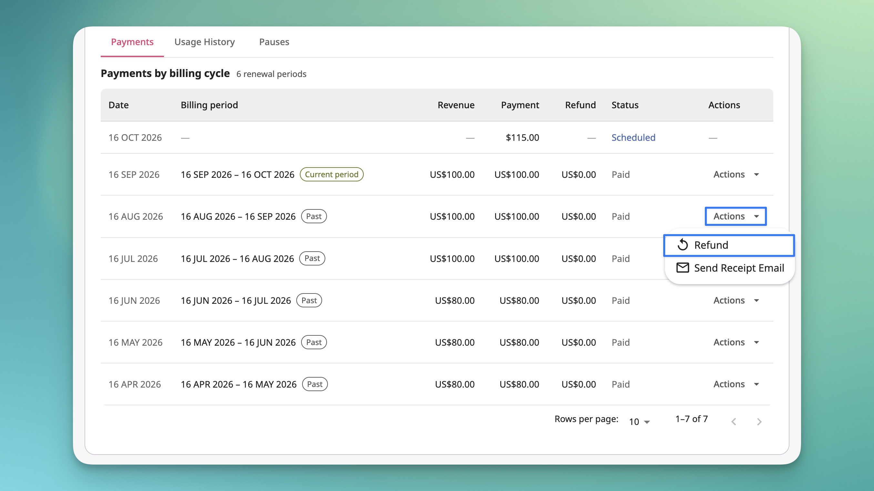The image size is (874, 491).
Task: Click the 16 MAY 2026 date cell
Action: (x=135, y=342)
